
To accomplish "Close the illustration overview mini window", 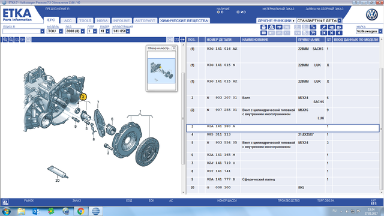I will pos(173,48).
